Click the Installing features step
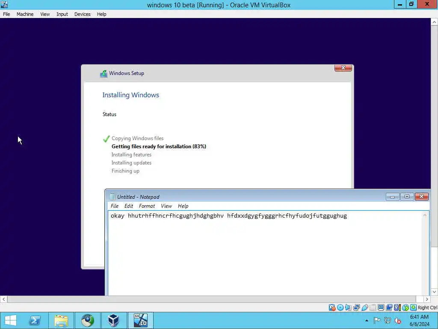 131,154
